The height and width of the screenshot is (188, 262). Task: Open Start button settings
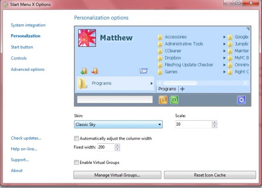pos(22,47)
